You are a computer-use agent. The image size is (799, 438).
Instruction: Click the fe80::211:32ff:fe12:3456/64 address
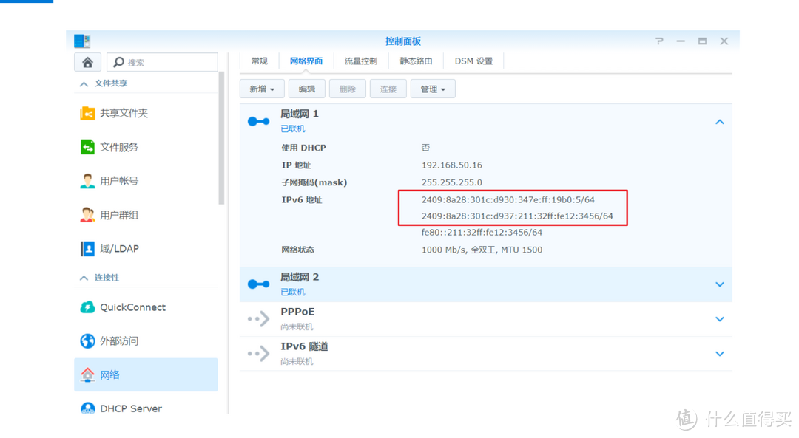[482, 233]
